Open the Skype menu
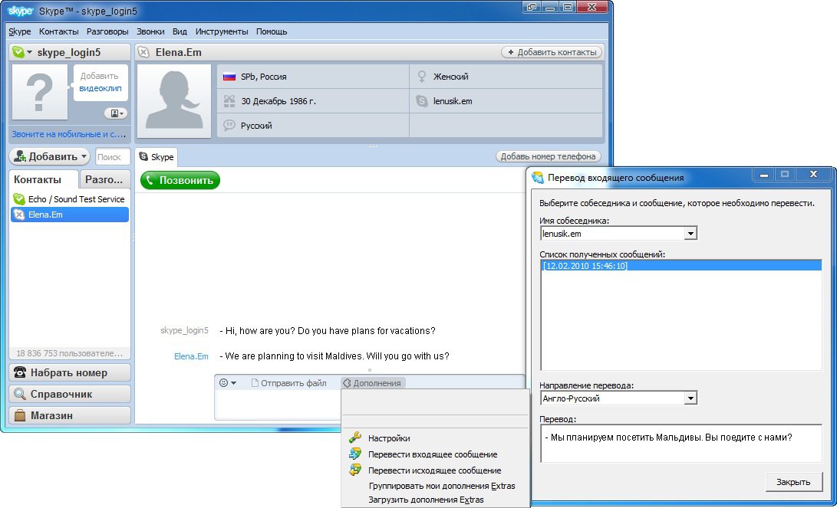The image size is (837, 508). point(20,31)
